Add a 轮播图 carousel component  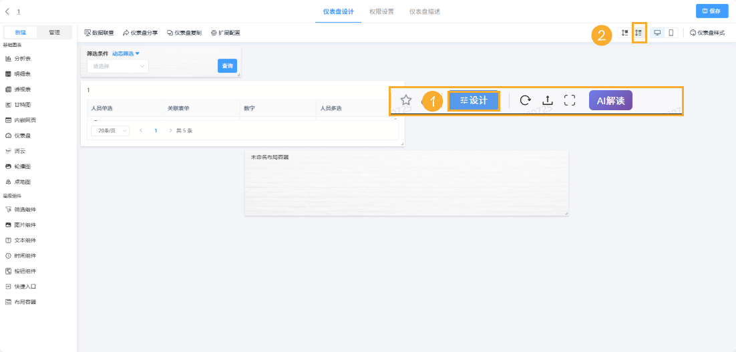point(18,166)
